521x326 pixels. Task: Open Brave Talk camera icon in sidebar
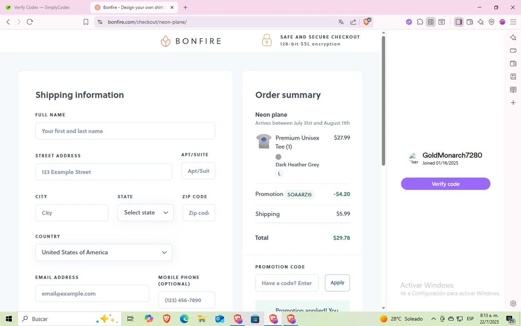513,50
